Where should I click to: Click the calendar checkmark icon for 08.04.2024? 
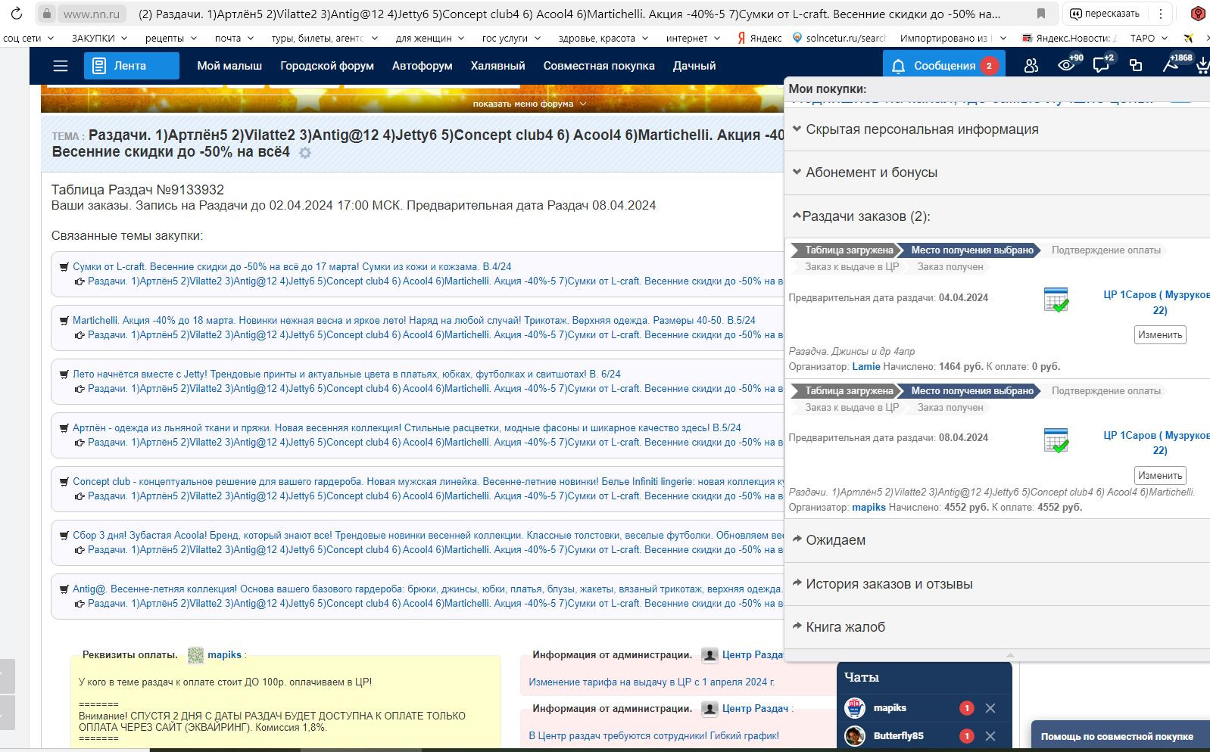1056,440
